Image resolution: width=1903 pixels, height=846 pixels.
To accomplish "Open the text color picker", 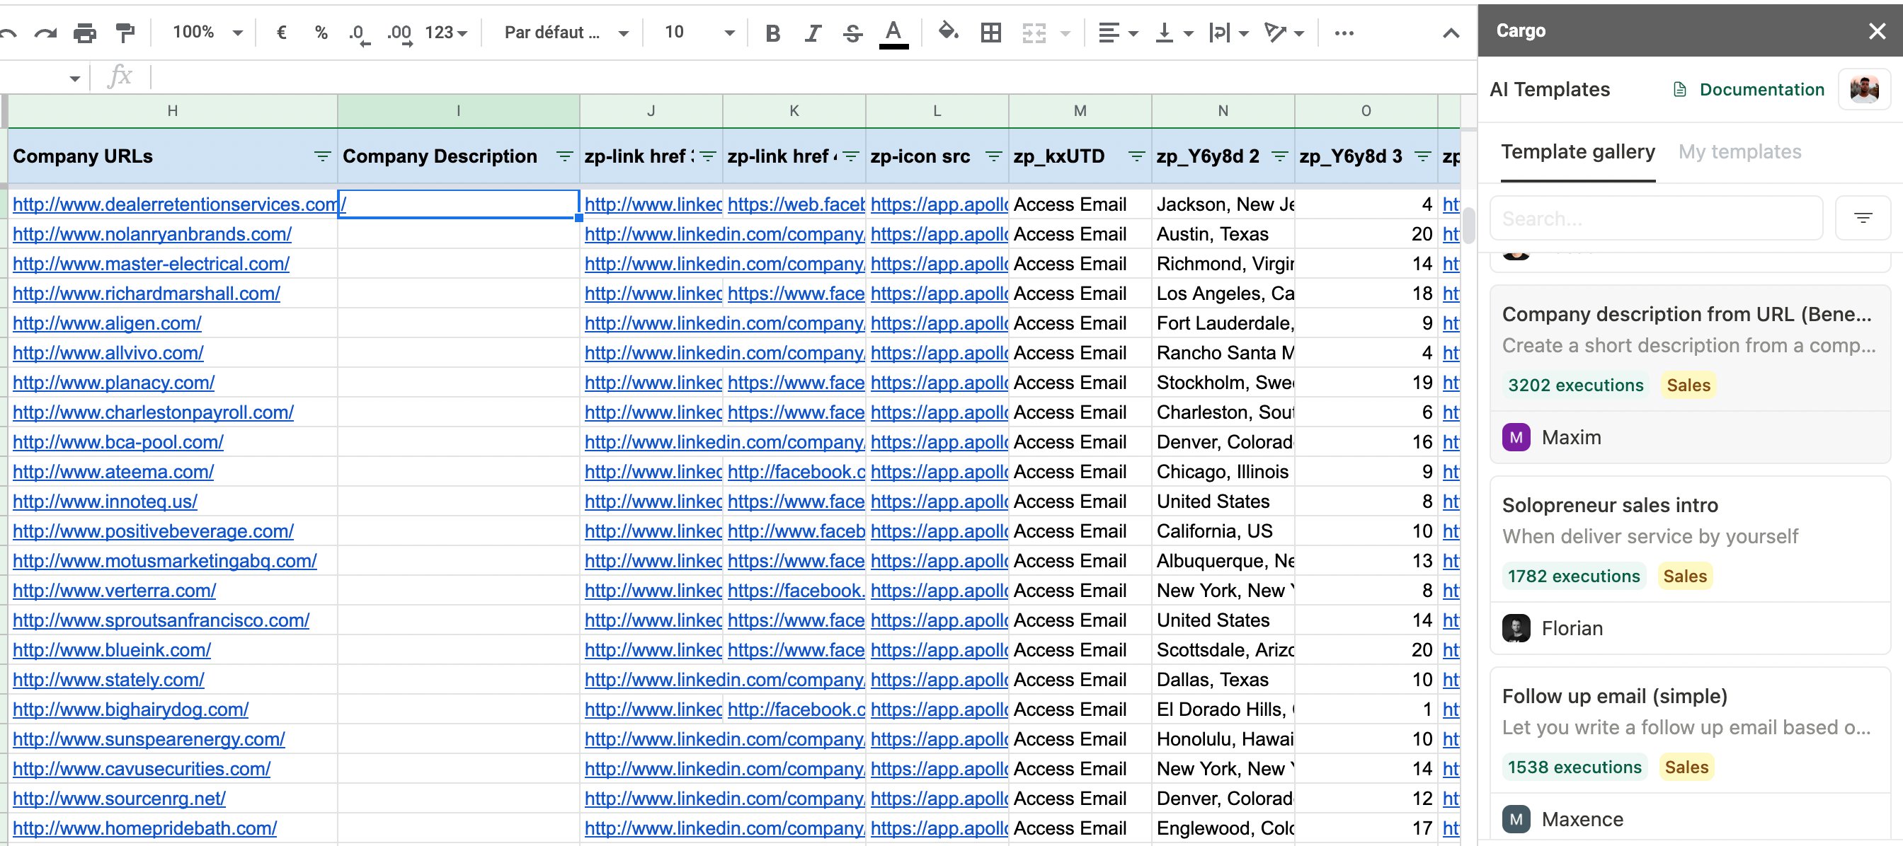I will coord(893,33).
